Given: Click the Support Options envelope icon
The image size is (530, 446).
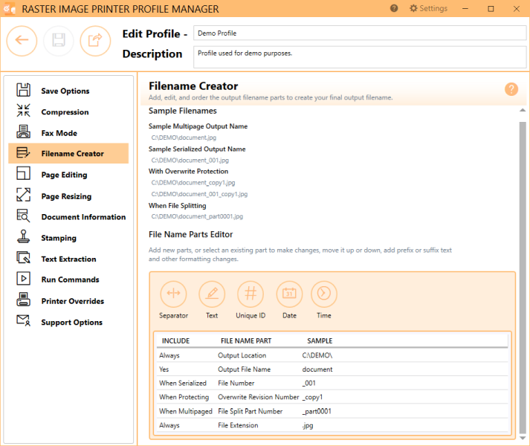Looking at the screenshot, I should [23, 321].
